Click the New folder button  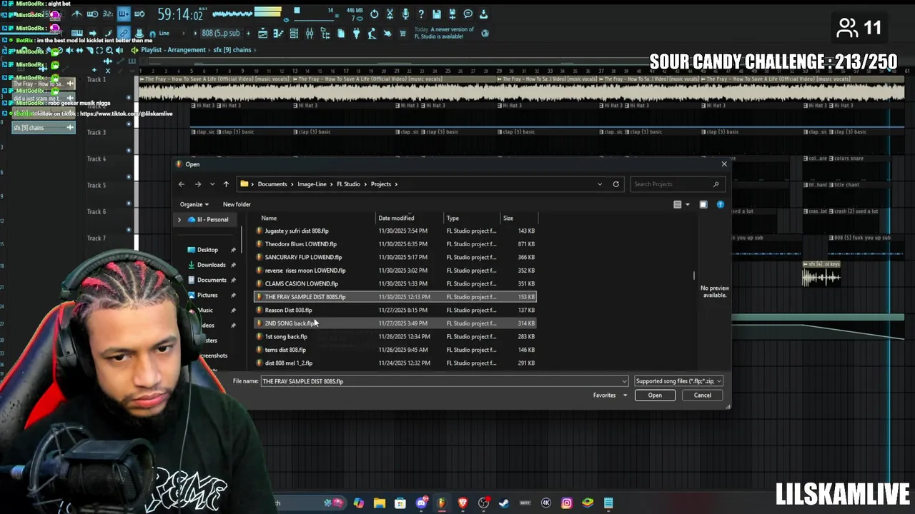pyautogui.click(x=237, y=204)
